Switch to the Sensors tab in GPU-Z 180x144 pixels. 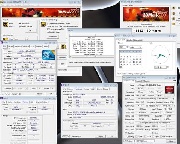[138, 81]
